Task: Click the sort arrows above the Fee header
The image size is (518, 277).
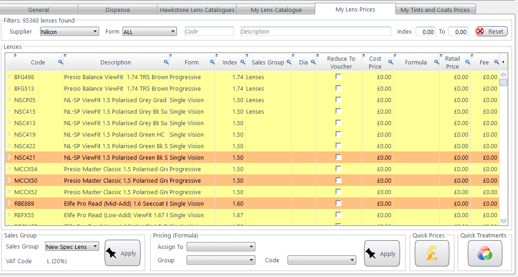Action: (472, 55)
